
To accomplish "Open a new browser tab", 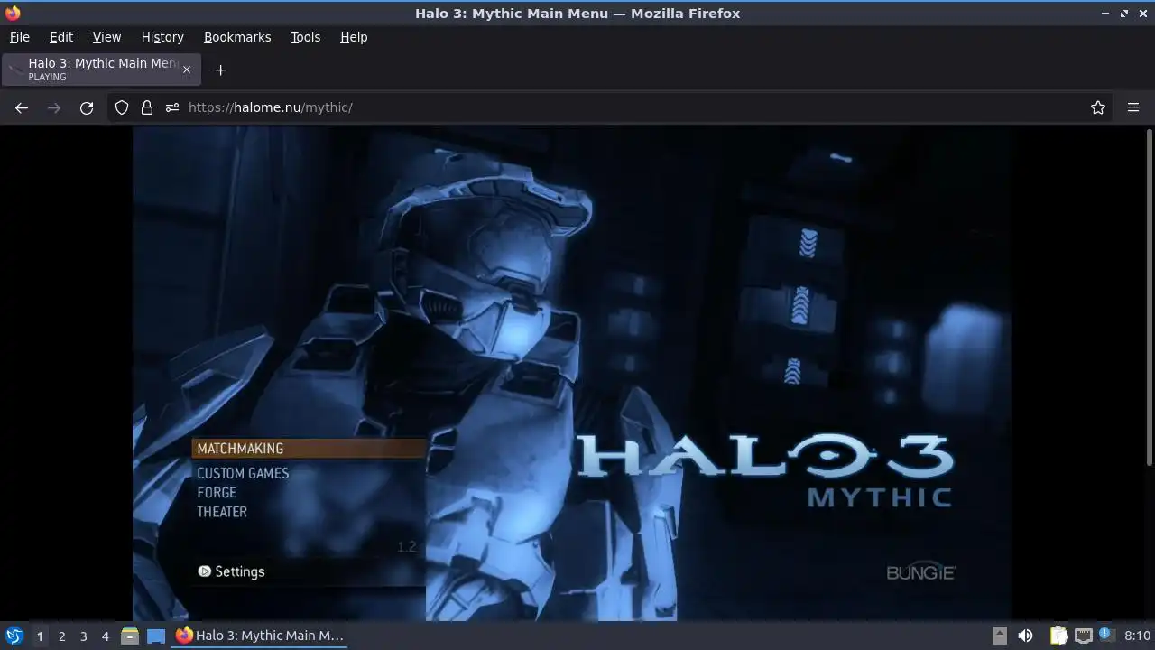I will (x=220, y=70).
